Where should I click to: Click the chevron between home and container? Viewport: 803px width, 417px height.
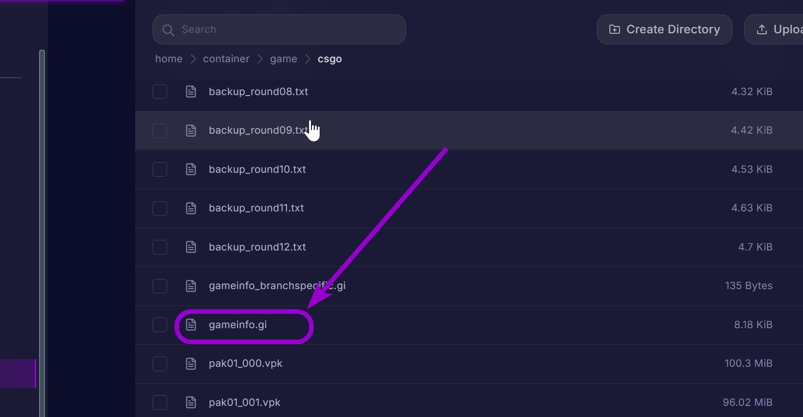pyautogui.click(x=193, y=58)
